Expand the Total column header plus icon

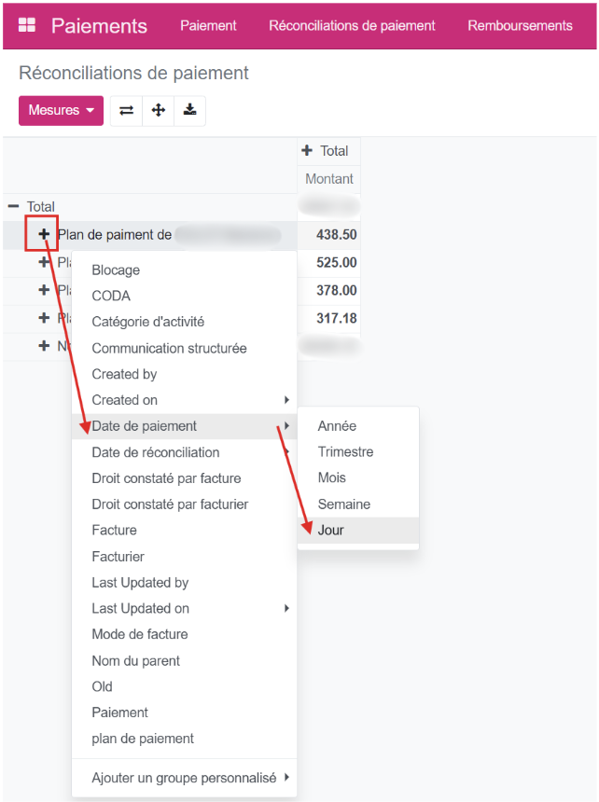[x=307, y=151]
